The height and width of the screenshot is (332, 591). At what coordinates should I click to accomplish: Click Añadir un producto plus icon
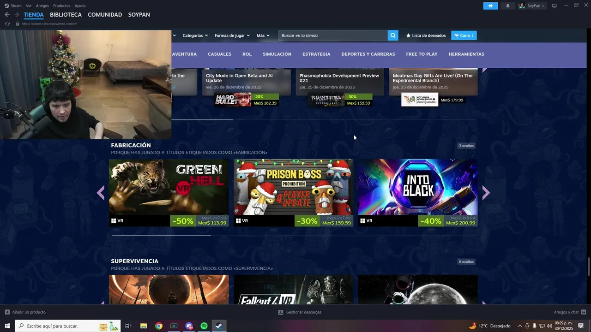point(7,312)
